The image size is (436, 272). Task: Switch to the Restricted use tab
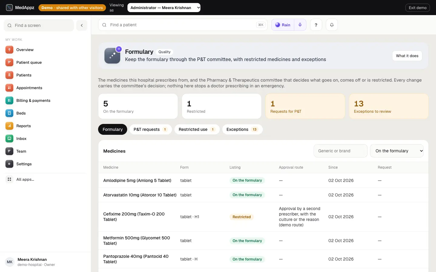tap(197, 129)
